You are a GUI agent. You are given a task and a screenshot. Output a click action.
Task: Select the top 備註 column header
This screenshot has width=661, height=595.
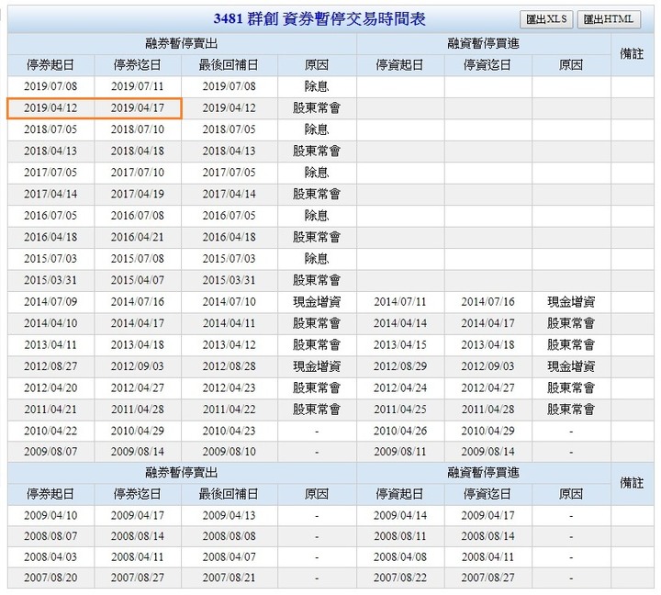pyautogui.click(x=632, y=54)
